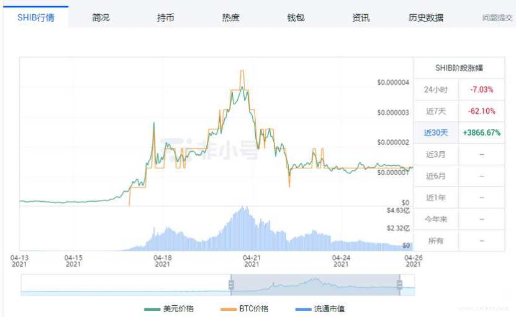Select the 近30天 period row
The image size is (516, 317).
(x=435, y=132)
